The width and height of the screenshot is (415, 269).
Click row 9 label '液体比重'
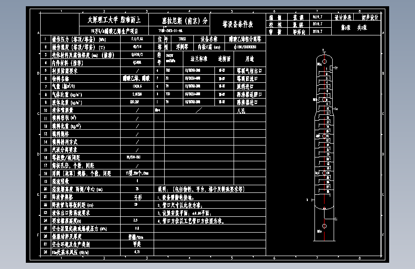[x=67, y=102]
